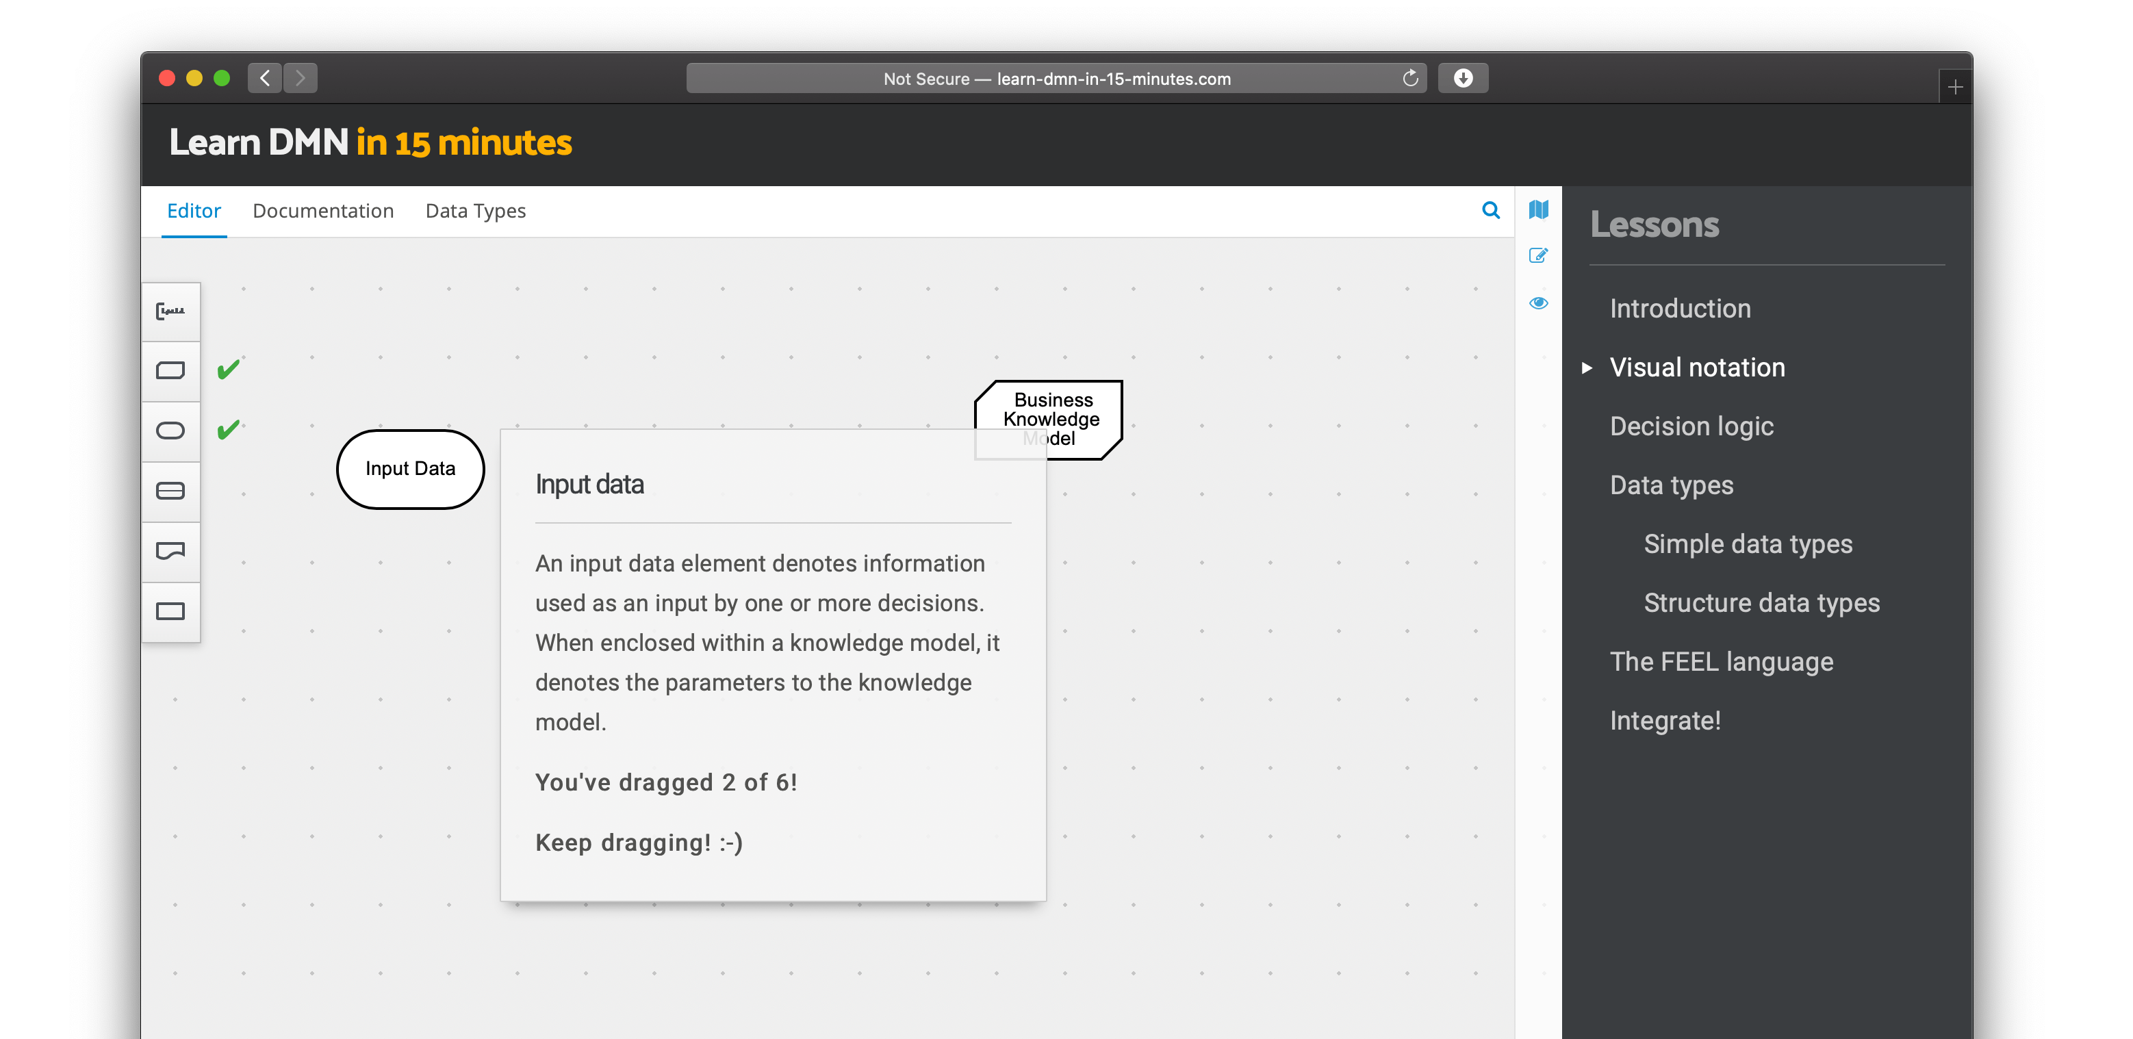This screenshot has height=1039, width=2133.
Task: Expand the Visual notation lesson arrow
Action: click(1587, 368)
